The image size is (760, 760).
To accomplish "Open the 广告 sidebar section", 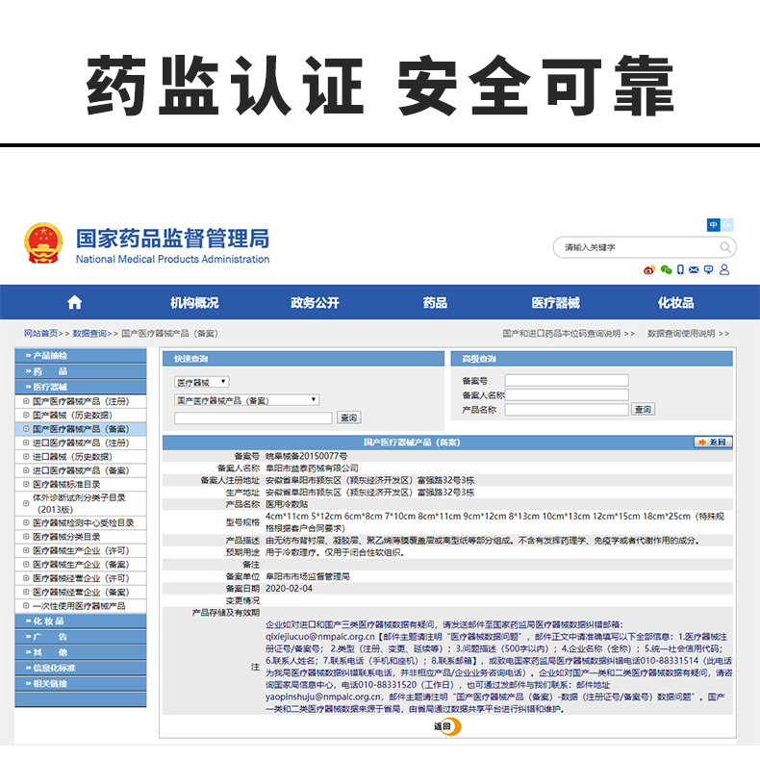I will (x=81, y=637).
